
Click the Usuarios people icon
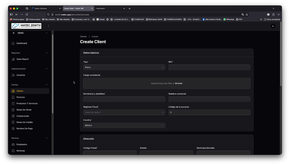coord(13,75)
